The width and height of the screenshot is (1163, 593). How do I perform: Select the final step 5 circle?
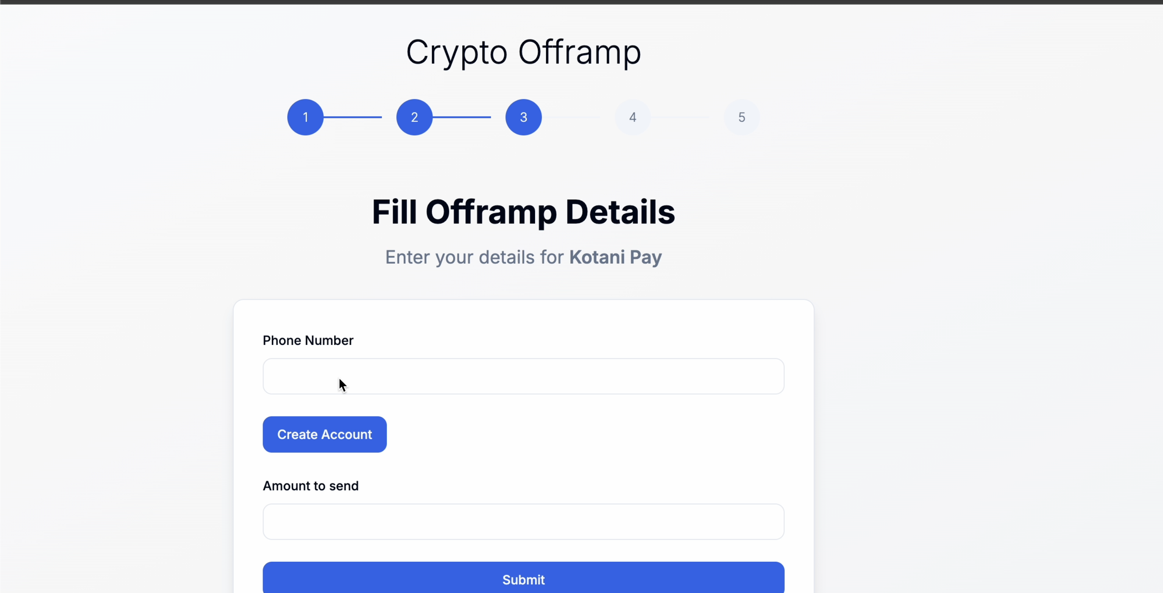pos(741,117)
